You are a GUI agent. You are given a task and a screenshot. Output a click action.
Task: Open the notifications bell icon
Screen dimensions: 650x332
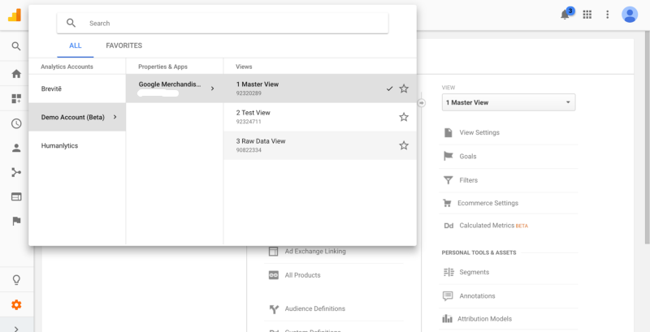[565, 15]
